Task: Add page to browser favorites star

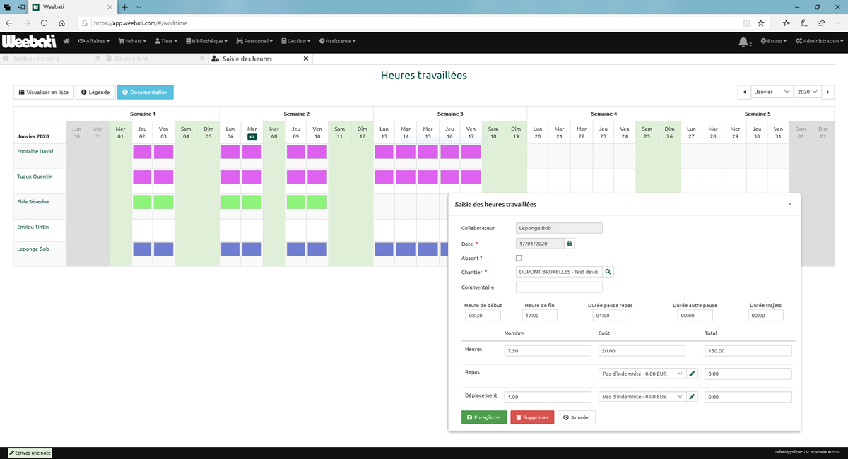Action: tap(761, 23)
